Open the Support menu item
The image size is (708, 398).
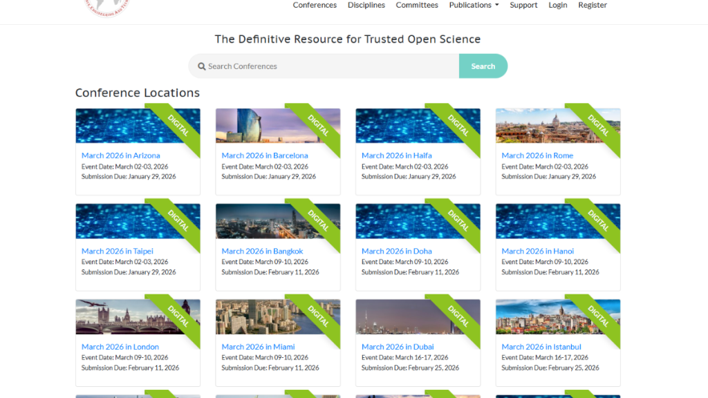[523, 5]
